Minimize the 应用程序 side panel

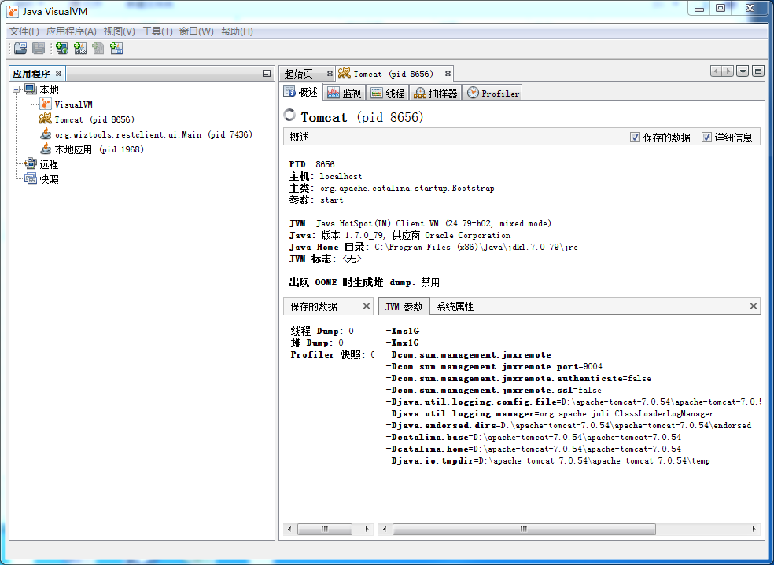[x=267, y=73]
